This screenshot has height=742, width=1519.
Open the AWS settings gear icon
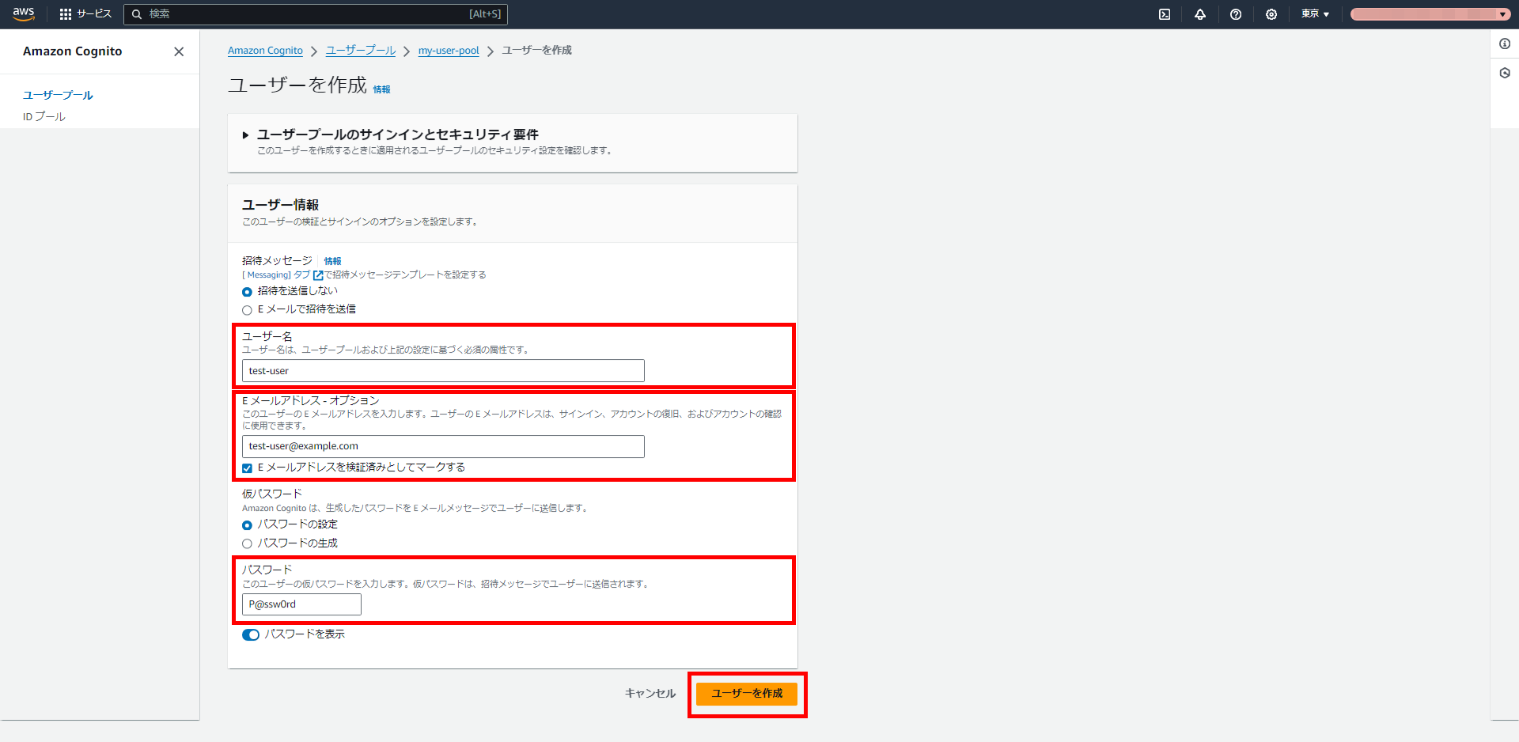point(1271,13)
